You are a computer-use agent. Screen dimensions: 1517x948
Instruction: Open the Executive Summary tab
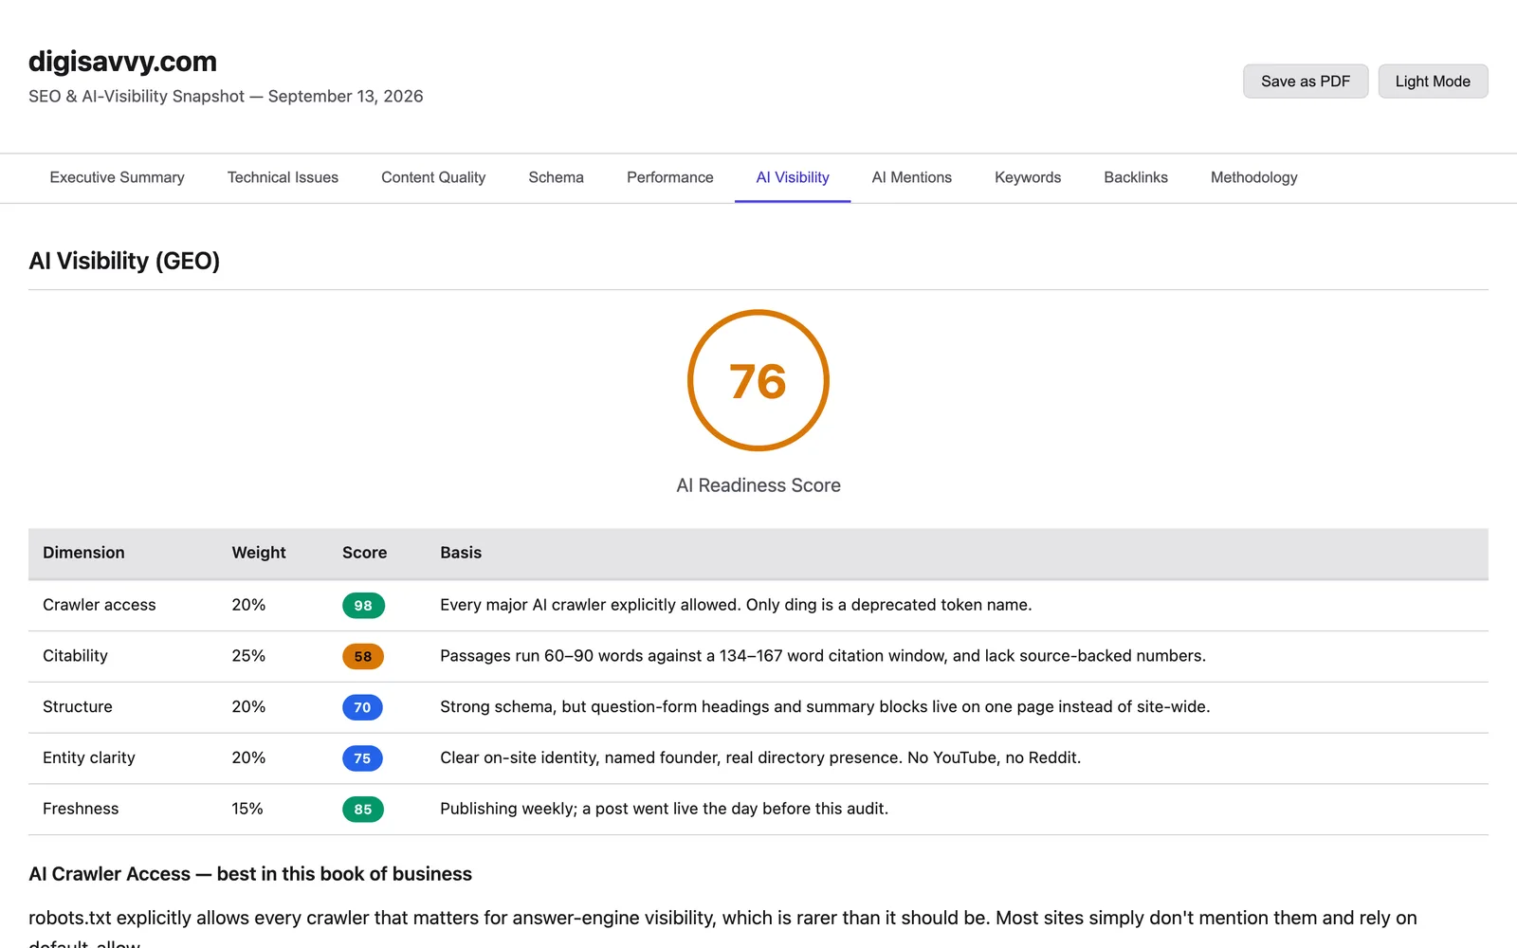click(x=117, y=177)
